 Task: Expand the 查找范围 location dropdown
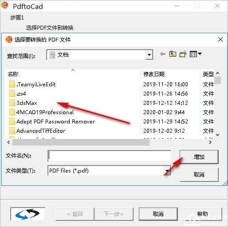(x=149, y=55)
